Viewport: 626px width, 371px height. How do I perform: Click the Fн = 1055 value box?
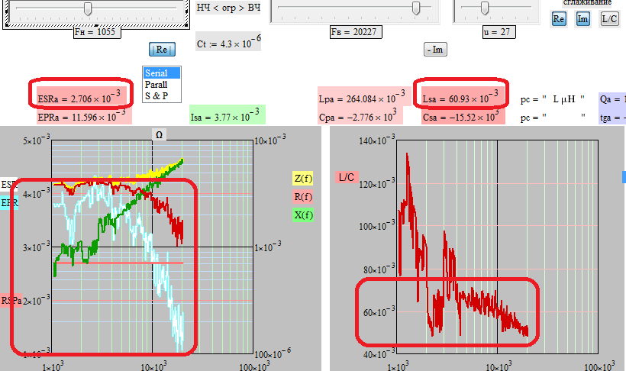(x=97, y=32)
